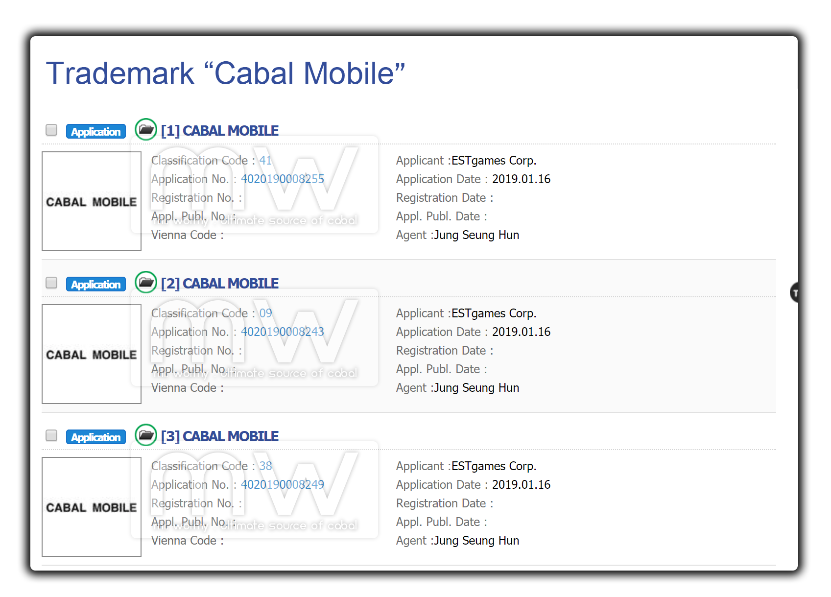Open folder icon for result [1]
Screen dimensions: 831x597
pos(145,130)
